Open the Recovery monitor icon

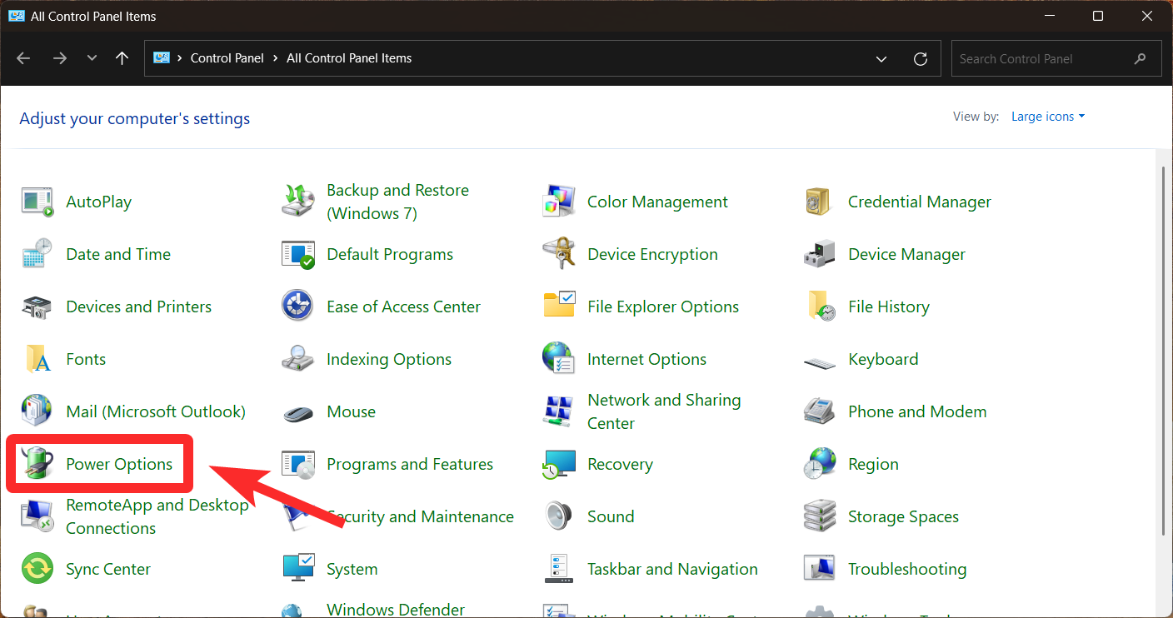559,464
